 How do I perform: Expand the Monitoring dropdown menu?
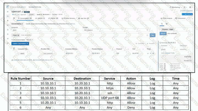click(x=175, y=7)
